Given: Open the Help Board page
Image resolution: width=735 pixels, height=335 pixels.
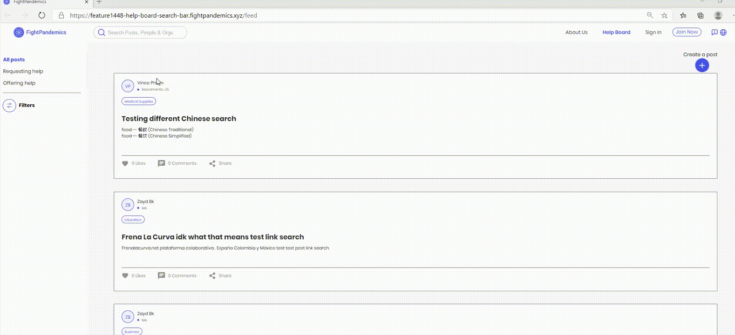Looking at the screenshot, I should [x=616, y=32].
